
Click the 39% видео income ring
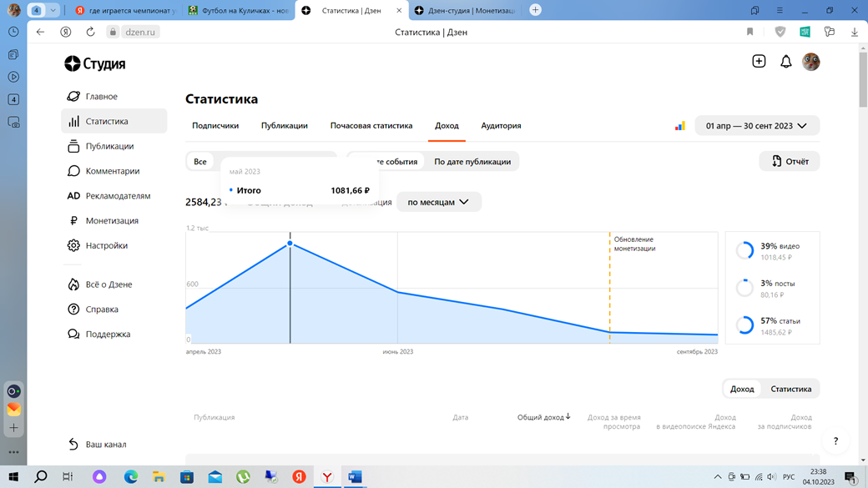tap(744, 250)
